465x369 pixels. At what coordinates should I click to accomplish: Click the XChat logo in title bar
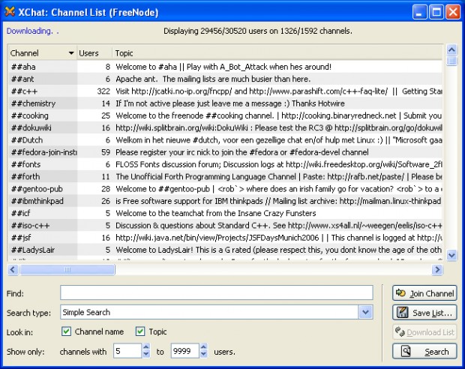tap(10, 12)
